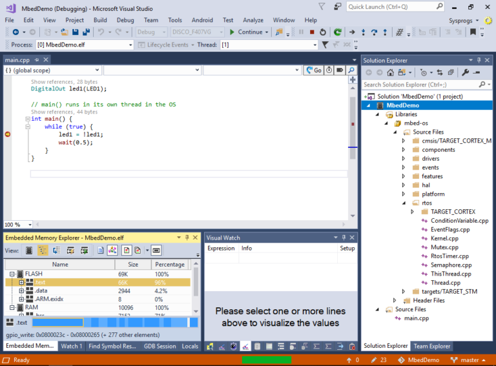The height and width of the screenshot is (366, 496).
Task: Click the green Refresh icon in debug toolbar
Action: (x=338, y=32)
